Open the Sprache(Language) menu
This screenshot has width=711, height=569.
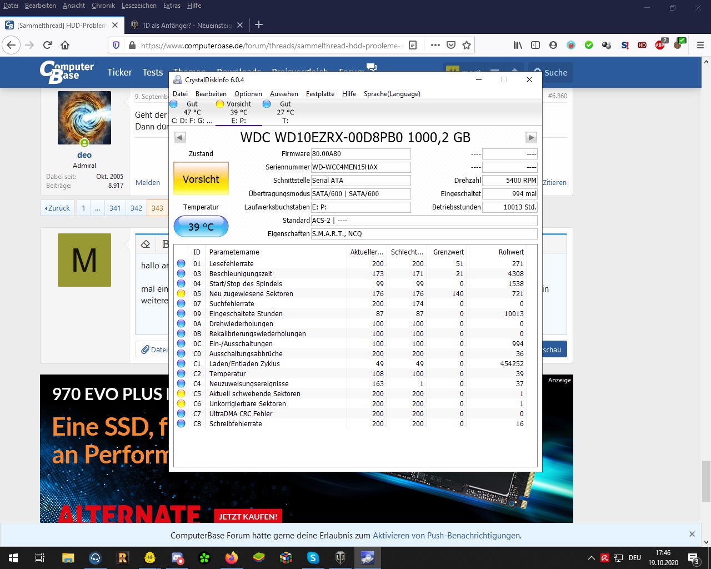click(392, 94)
